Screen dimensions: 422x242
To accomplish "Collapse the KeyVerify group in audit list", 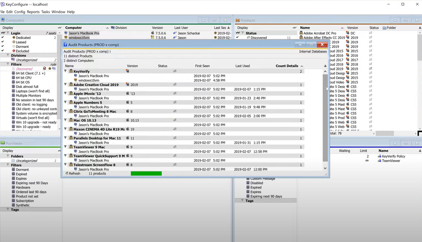I will (x=65, y=71).
